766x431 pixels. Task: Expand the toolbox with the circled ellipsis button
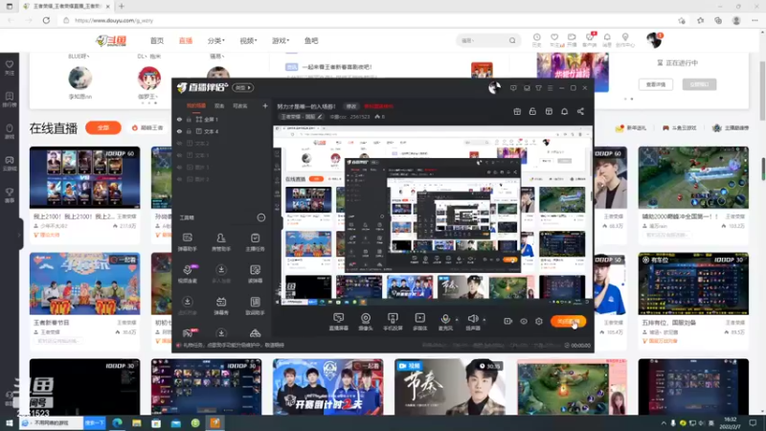pyautogui.click(x=261, y=217)
